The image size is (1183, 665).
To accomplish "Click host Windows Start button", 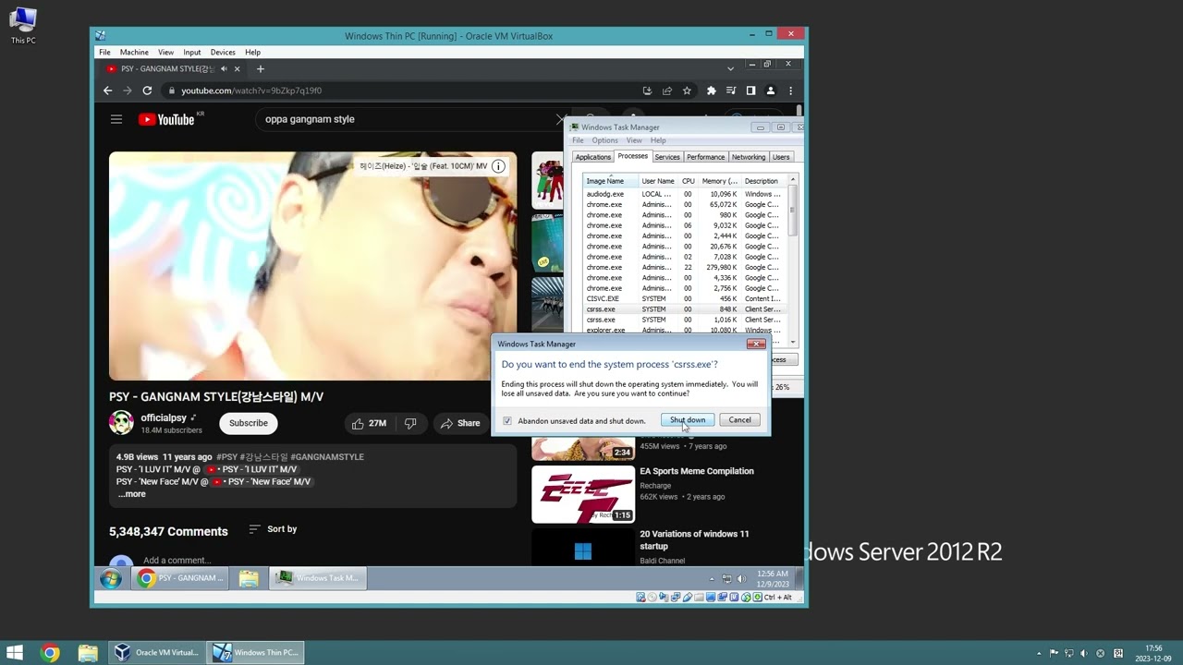I will tap(15, 652).
